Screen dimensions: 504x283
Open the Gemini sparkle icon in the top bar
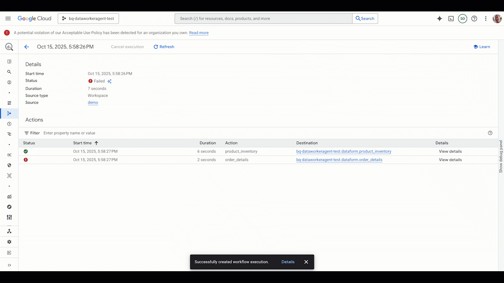[x=439, y=18]
